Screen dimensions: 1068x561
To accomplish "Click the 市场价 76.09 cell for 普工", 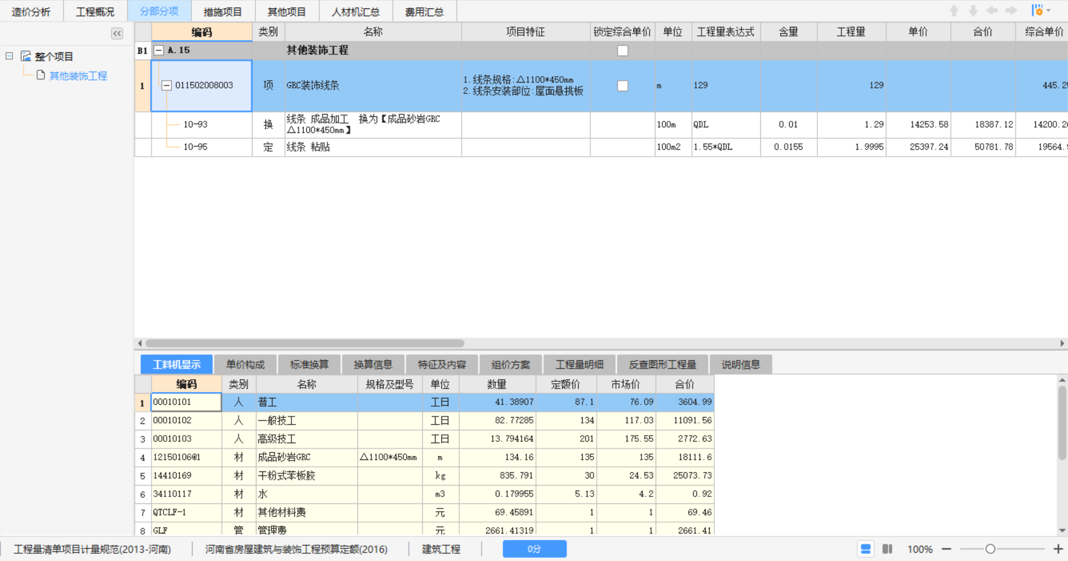I will point(626,402).
